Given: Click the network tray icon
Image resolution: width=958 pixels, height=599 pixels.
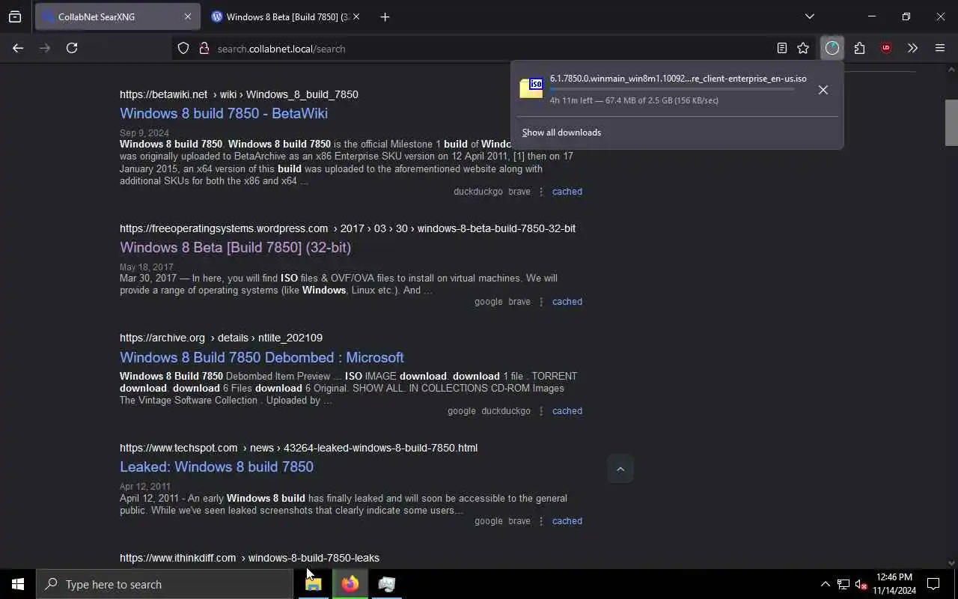Looking at the screenshot, I should pos(843,584).
